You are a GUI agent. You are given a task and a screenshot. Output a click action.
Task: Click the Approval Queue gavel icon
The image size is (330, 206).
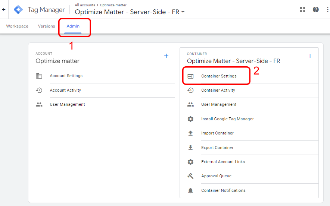click(x=190, y=176)
